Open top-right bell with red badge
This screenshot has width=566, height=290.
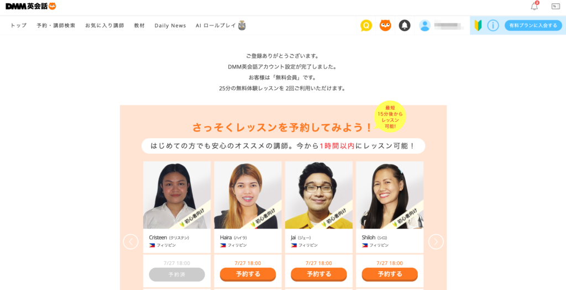[534, 6]
